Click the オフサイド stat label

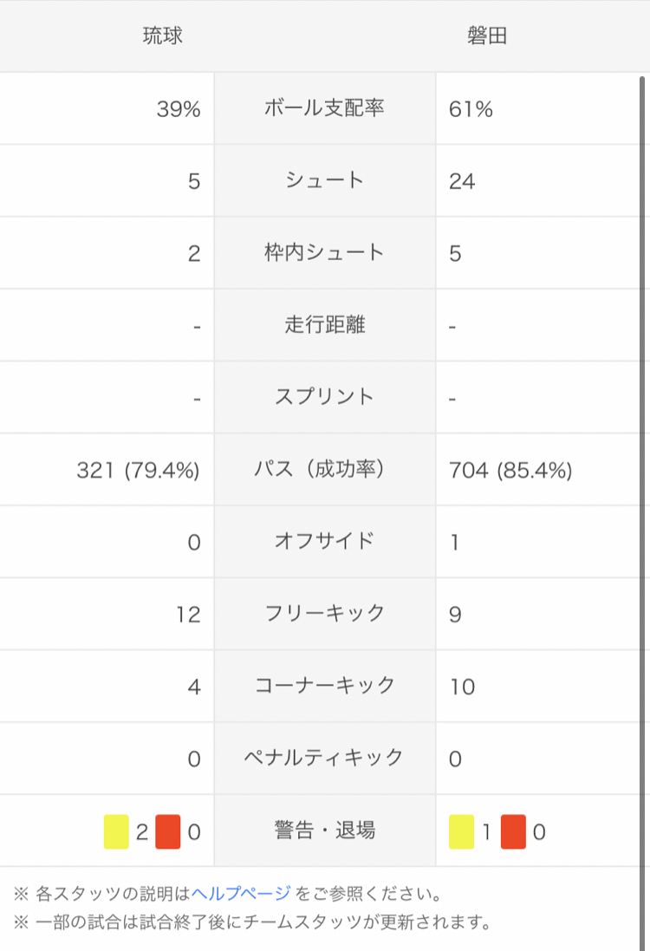point(324,542)
